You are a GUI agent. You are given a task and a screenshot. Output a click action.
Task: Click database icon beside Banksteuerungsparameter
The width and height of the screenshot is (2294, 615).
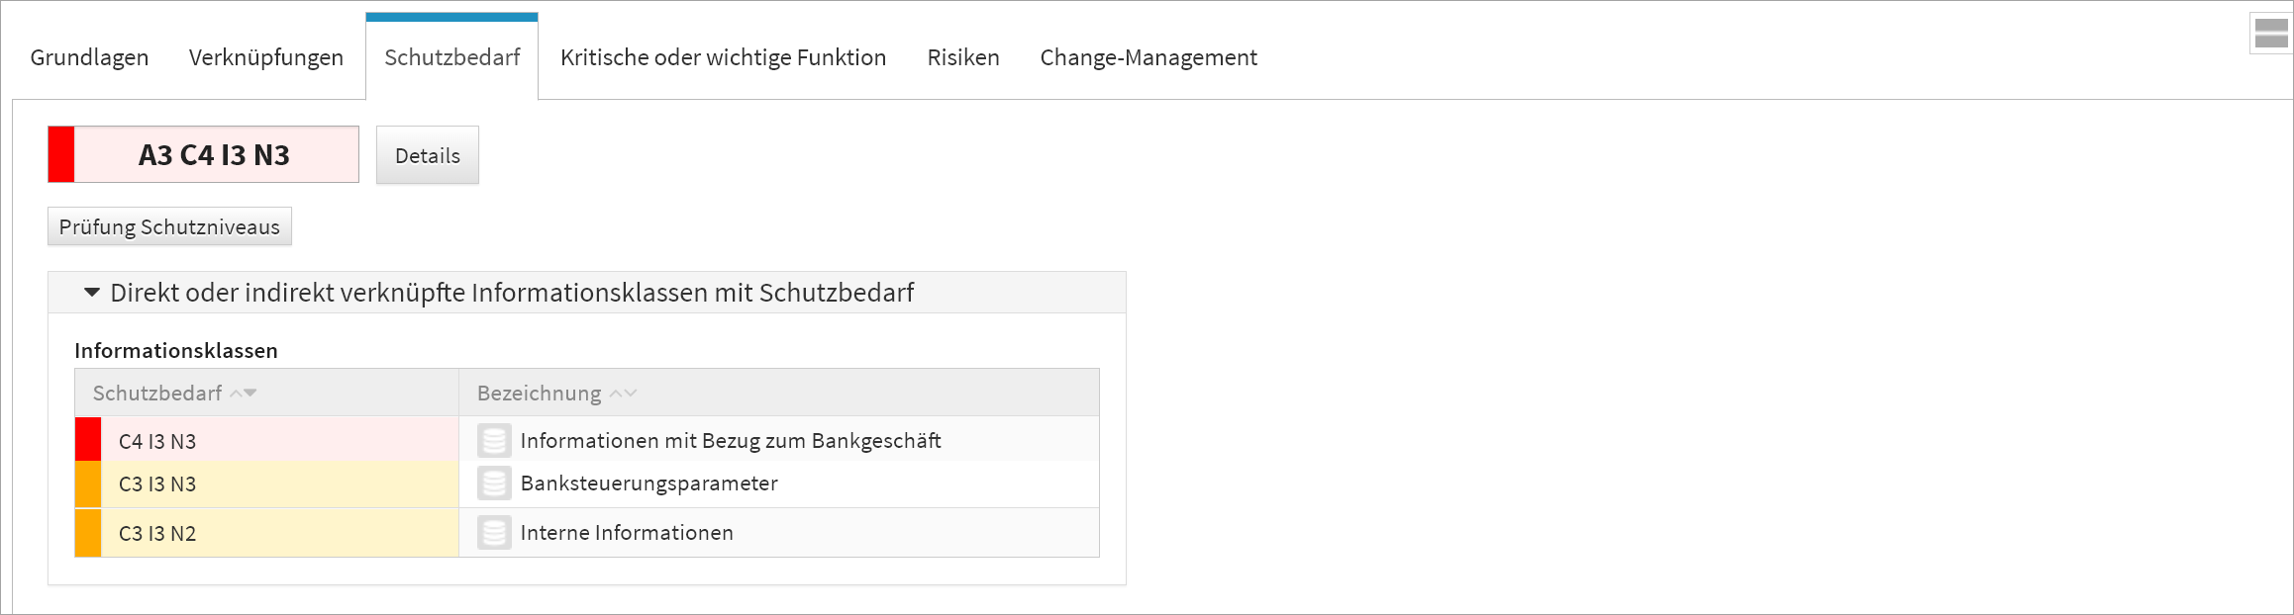pos(494,483)
